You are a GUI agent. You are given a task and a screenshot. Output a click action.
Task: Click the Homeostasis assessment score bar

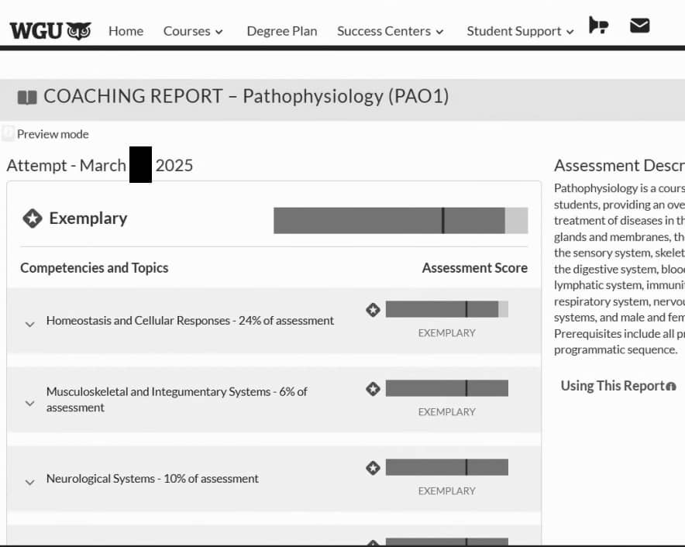tap(446, 309)
